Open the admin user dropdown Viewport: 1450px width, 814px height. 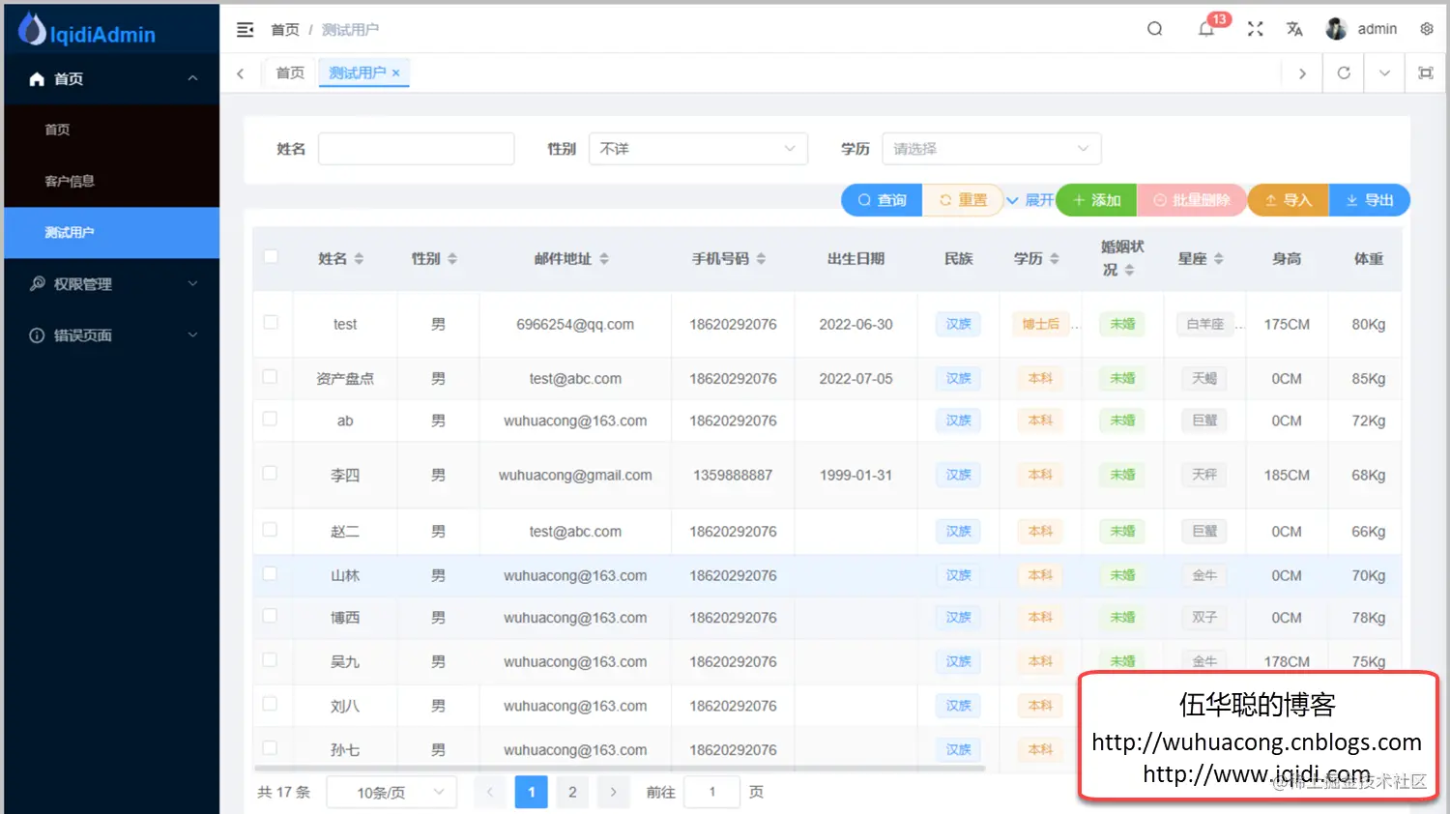pos(1361,29)
